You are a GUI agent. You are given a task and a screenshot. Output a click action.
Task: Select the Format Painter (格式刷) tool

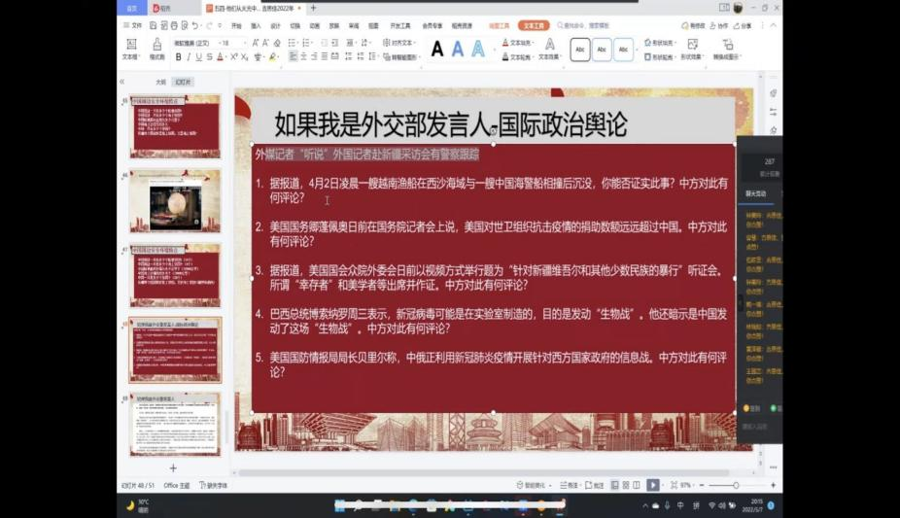156,50
